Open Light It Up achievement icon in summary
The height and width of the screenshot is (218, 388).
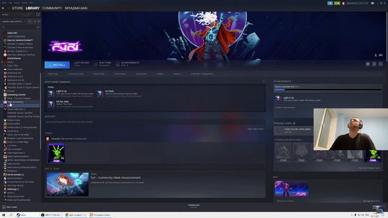click(51, 94)
